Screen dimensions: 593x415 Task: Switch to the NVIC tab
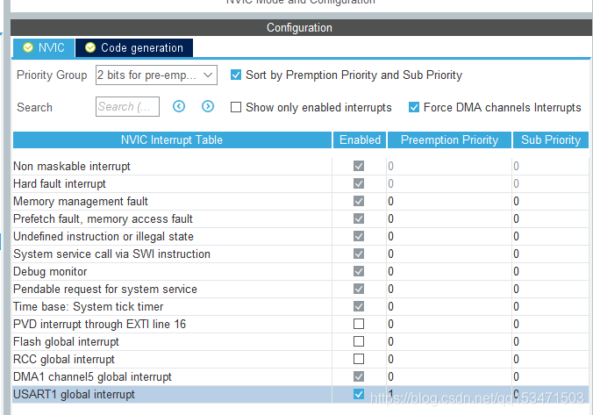click(x=44, y=47)
